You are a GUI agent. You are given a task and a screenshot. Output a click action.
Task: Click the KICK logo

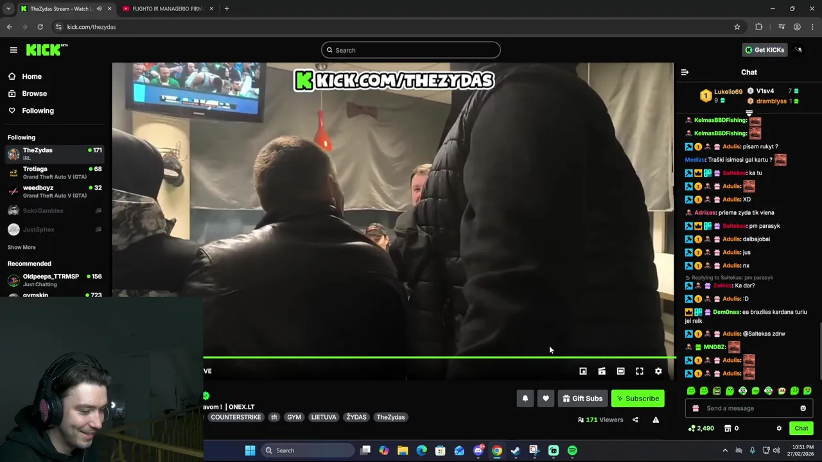46,50
